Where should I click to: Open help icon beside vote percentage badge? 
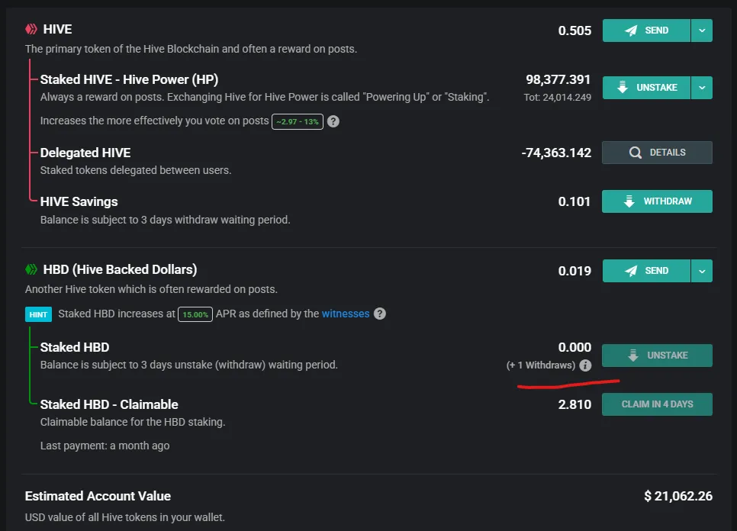coord(333,121)
